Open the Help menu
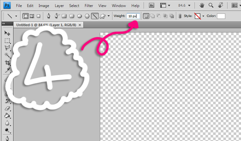Viewport: 241px width, 141px height. coord(135,6)
